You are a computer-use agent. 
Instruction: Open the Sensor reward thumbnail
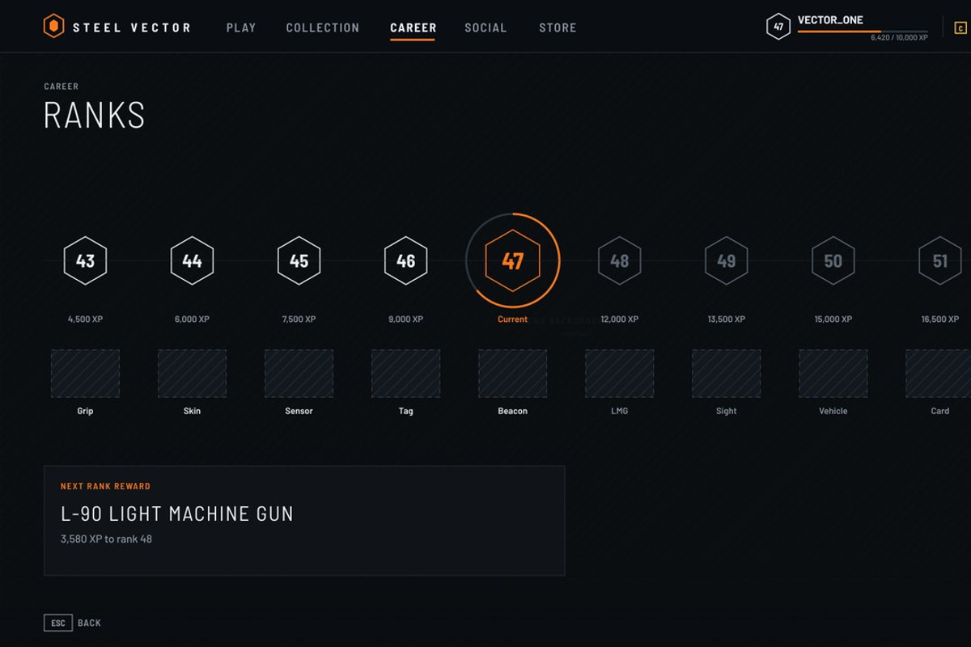(x=299, y=373)
